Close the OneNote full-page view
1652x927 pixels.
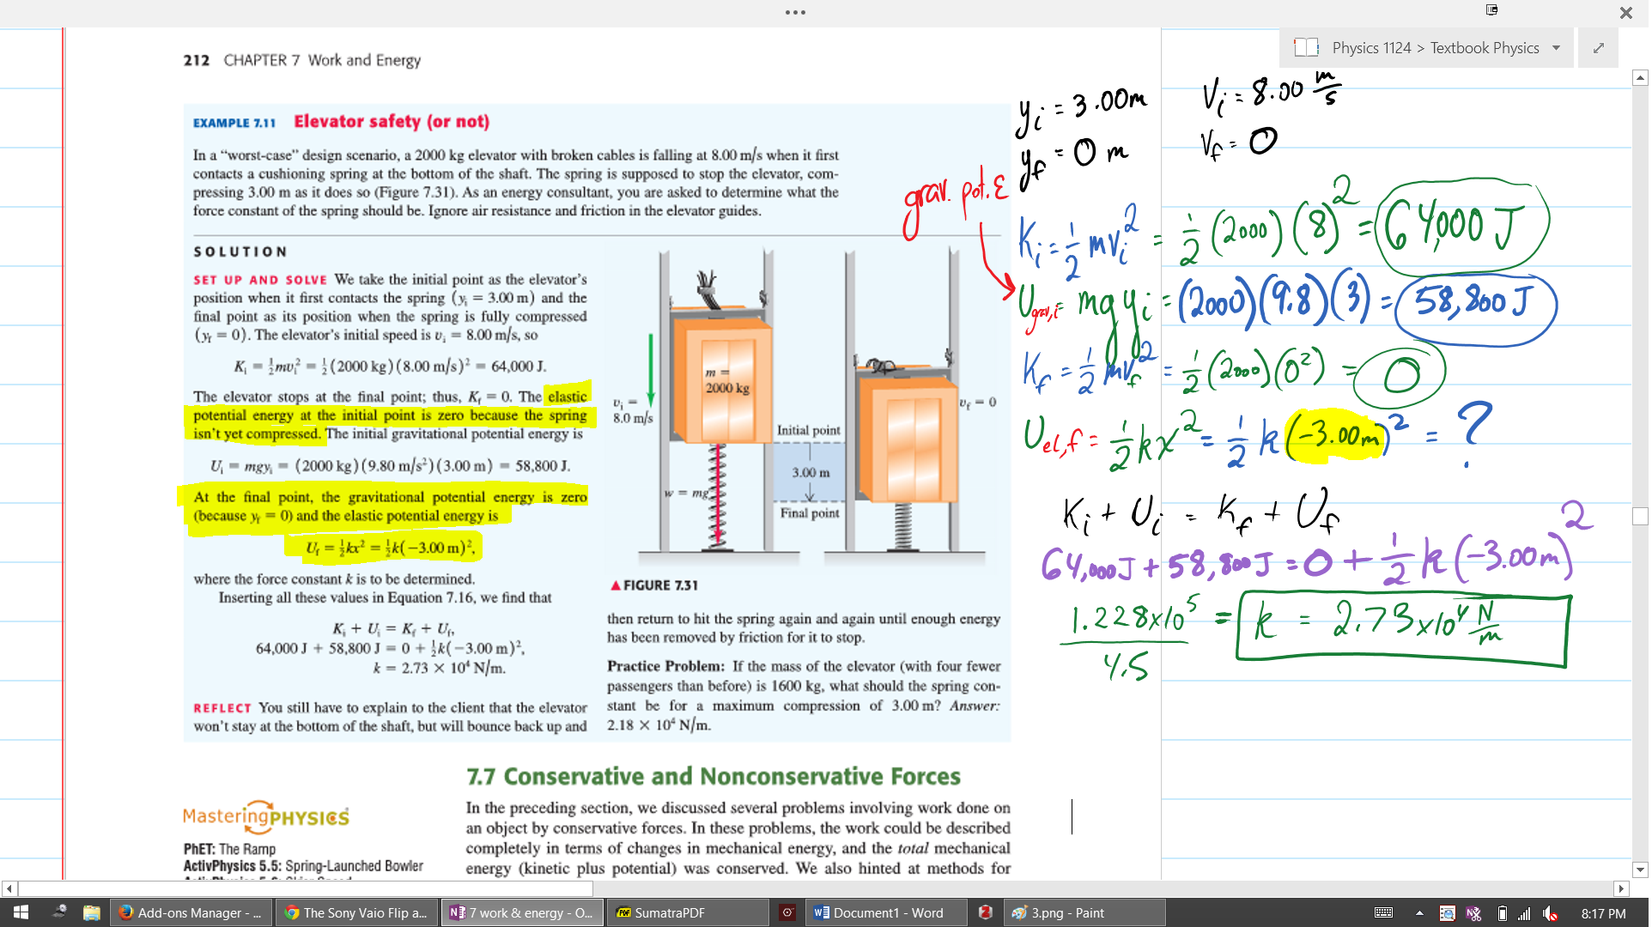point(1625,13)
